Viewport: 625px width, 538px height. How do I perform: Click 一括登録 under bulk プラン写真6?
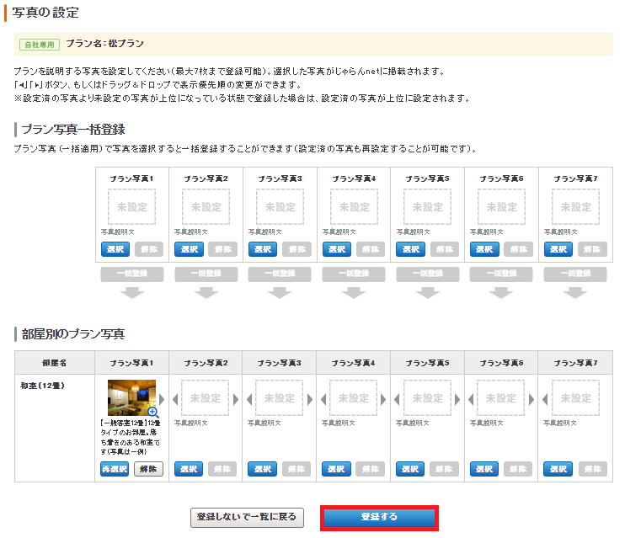502,274
